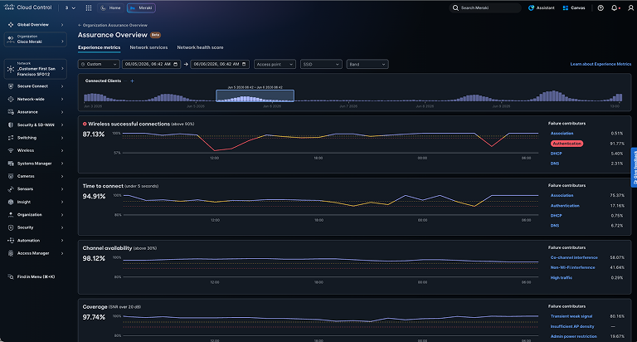The image size is (637, 342).
Task: Click the Assurance sidebar icon
Action: click(11, 112)
